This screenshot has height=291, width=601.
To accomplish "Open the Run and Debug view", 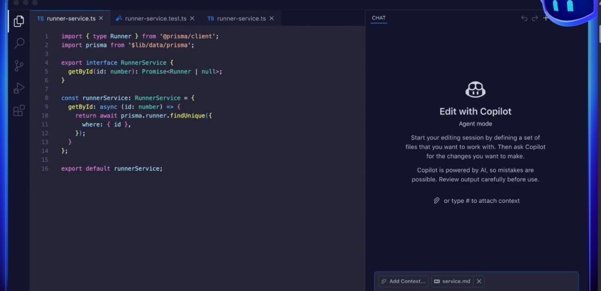I will 19,88.
